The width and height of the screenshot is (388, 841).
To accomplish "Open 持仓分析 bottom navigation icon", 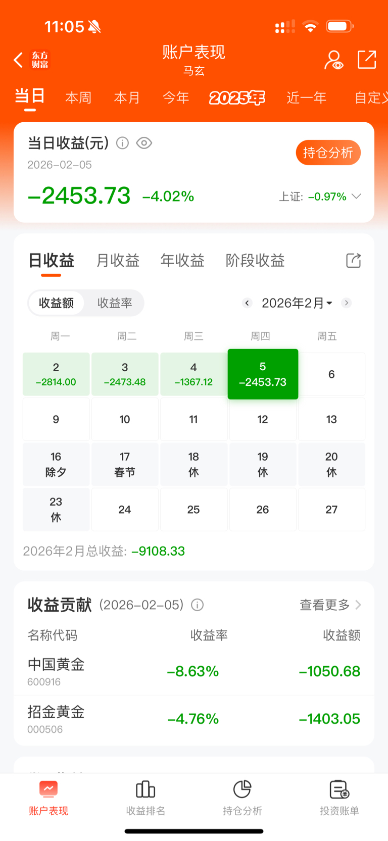I will pyautogui.click(x=243, y=789).
